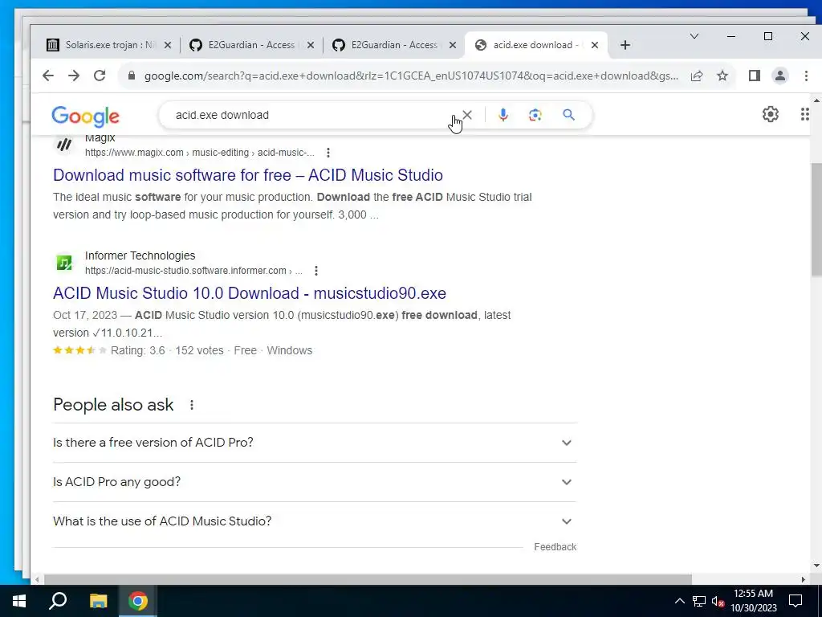This screenshot has height=617, width=822.
Task: Open the tab search dropdown
Action: [694, 36]
